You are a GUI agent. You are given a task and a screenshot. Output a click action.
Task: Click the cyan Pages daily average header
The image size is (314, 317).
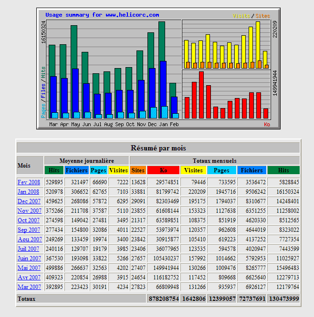coord(98,170)
